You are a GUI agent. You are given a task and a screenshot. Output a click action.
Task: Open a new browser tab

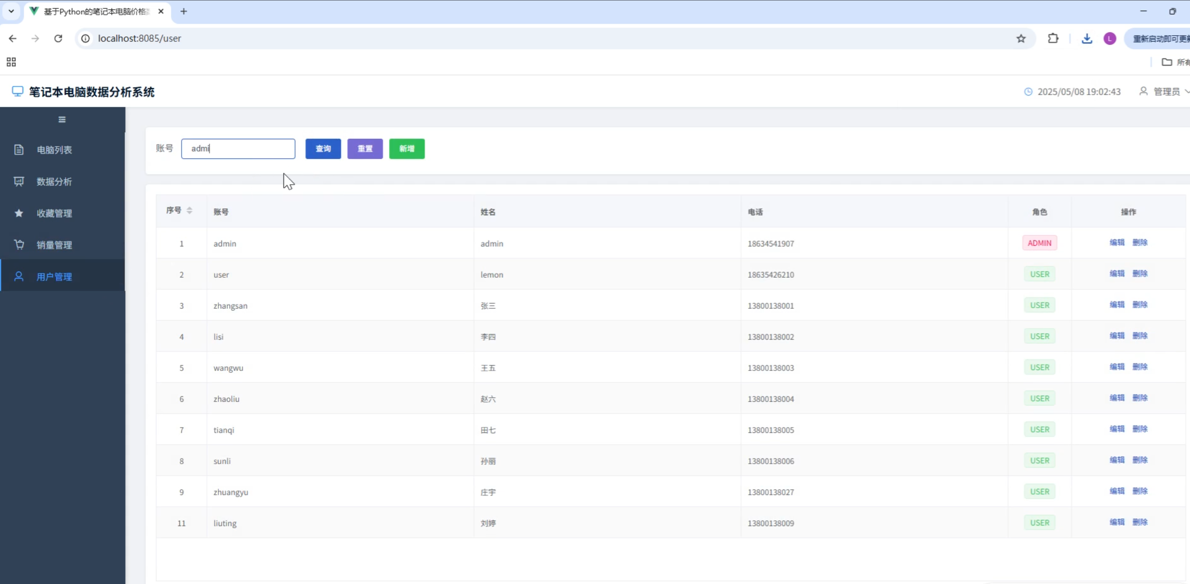click(184, 11)
